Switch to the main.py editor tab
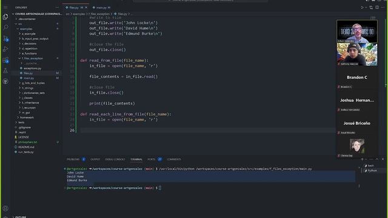388x218 pixels. [x=101, y=8]
